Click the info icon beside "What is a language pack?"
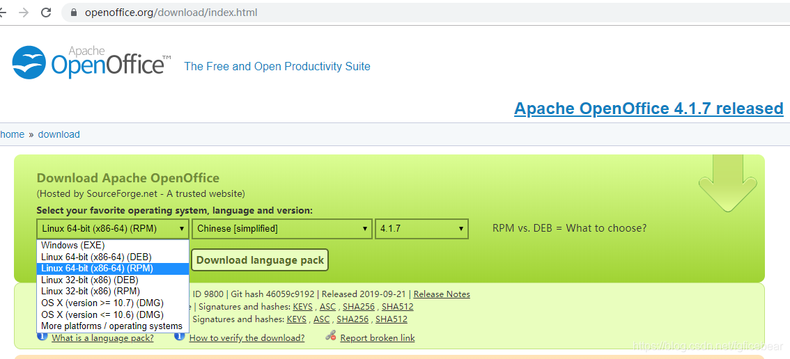The width and height of the screenshot is (790, 359). [42, 335]
